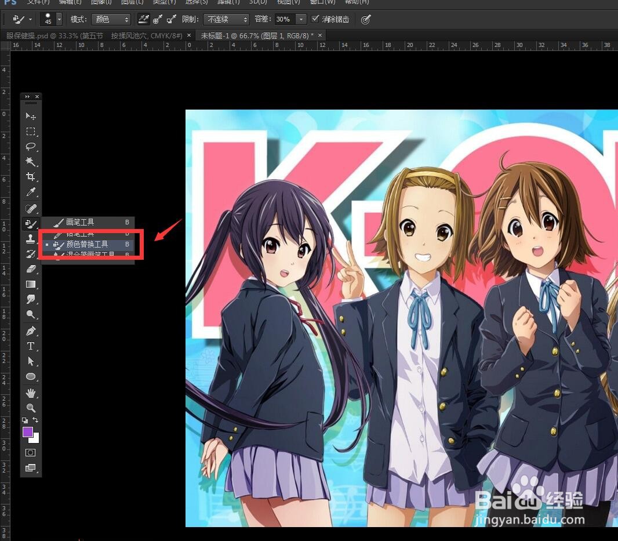This screenshot has width=618, height=541.
Task: Switch to 未标题-1 document tab
Action: coord(257,35)
